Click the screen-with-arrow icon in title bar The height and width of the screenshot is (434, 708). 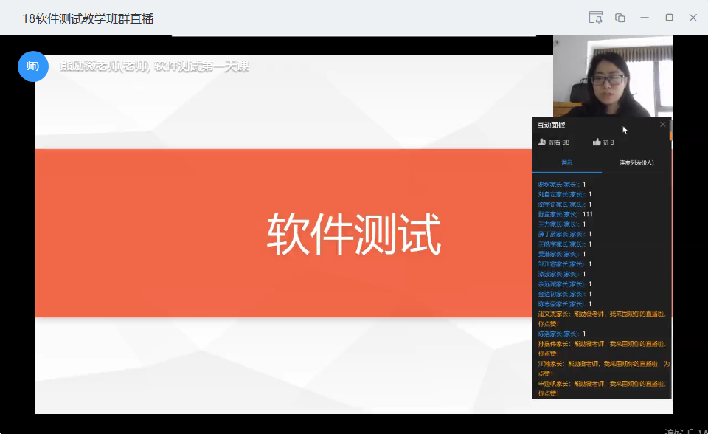(x=596, y=18)
